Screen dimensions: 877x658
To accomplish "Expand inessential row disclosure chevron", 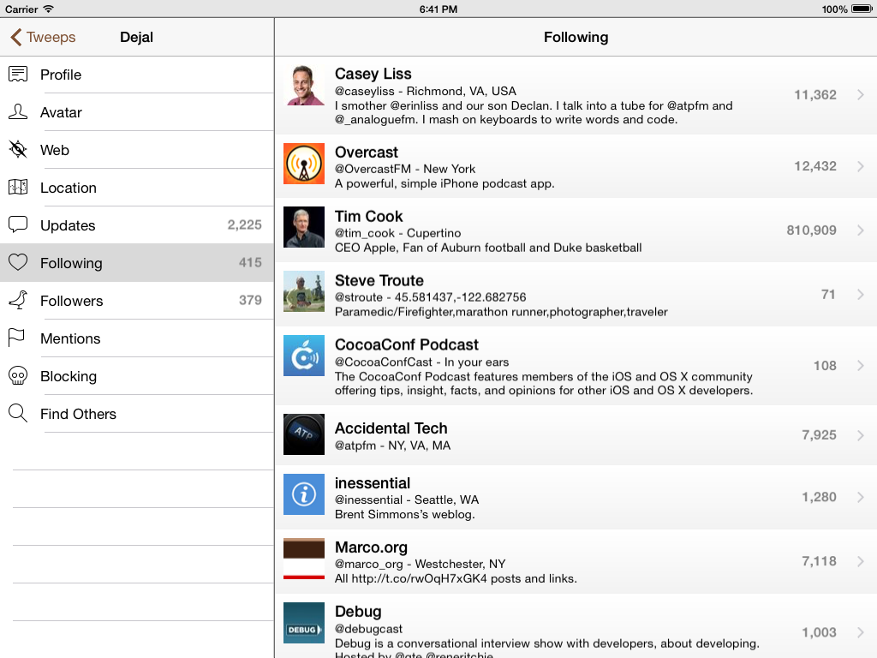I will coord(861,497).
